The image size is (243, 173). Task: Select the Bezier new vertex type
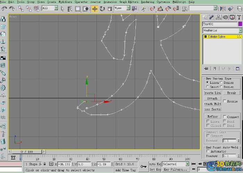[221, 83]
